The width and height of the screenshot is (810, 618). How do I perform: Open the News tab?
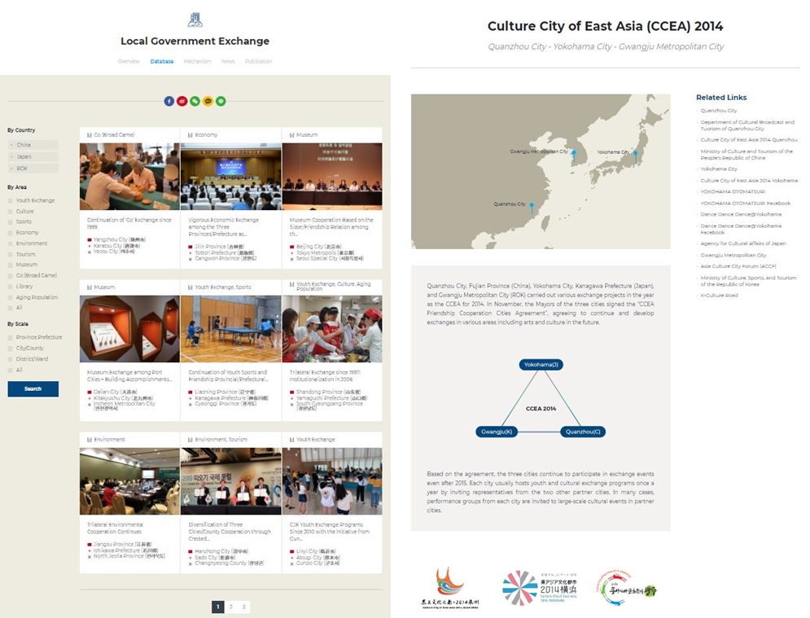tap(228, 62)
